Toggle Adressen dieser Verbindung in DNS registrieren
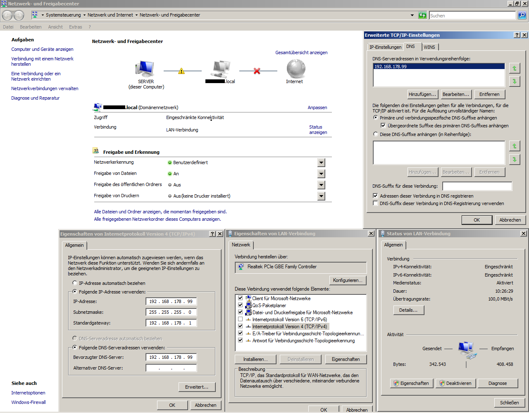Image resolution: width=529 pixels, height=413 pixels. pos(375,196)
